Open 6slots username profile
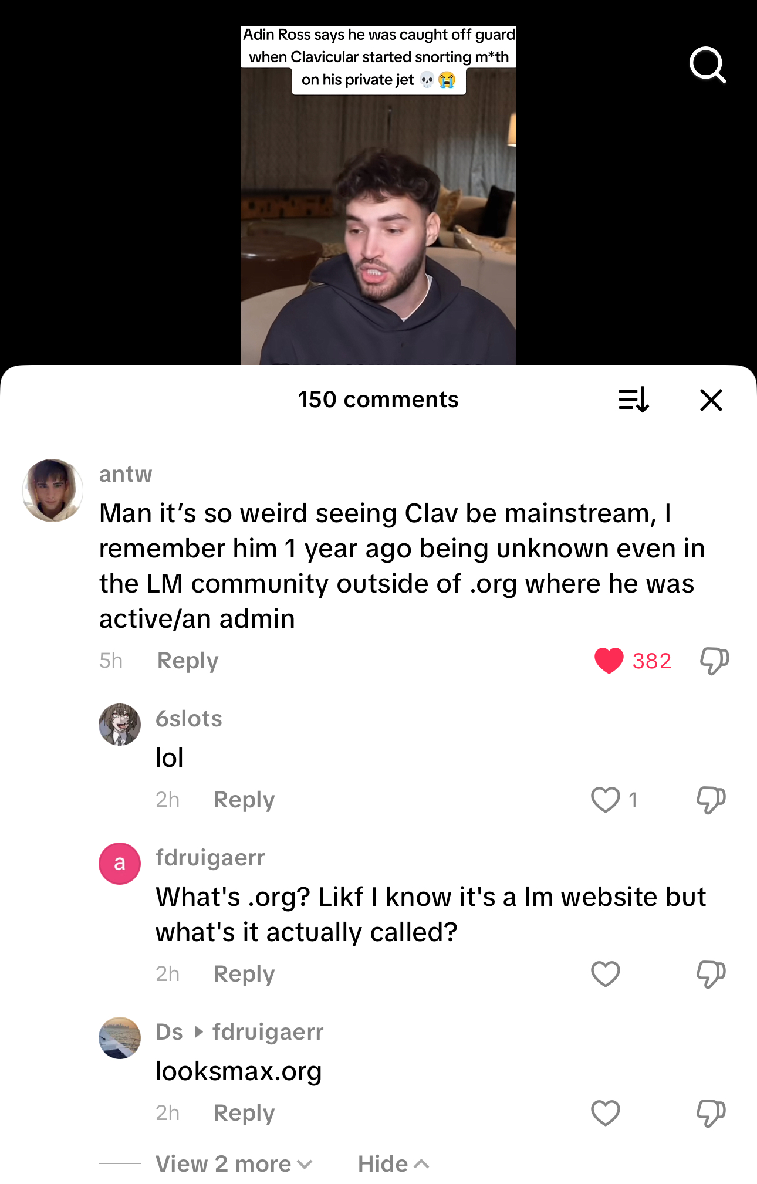This screenshot has width=757, height=1184. coord(189,718)
